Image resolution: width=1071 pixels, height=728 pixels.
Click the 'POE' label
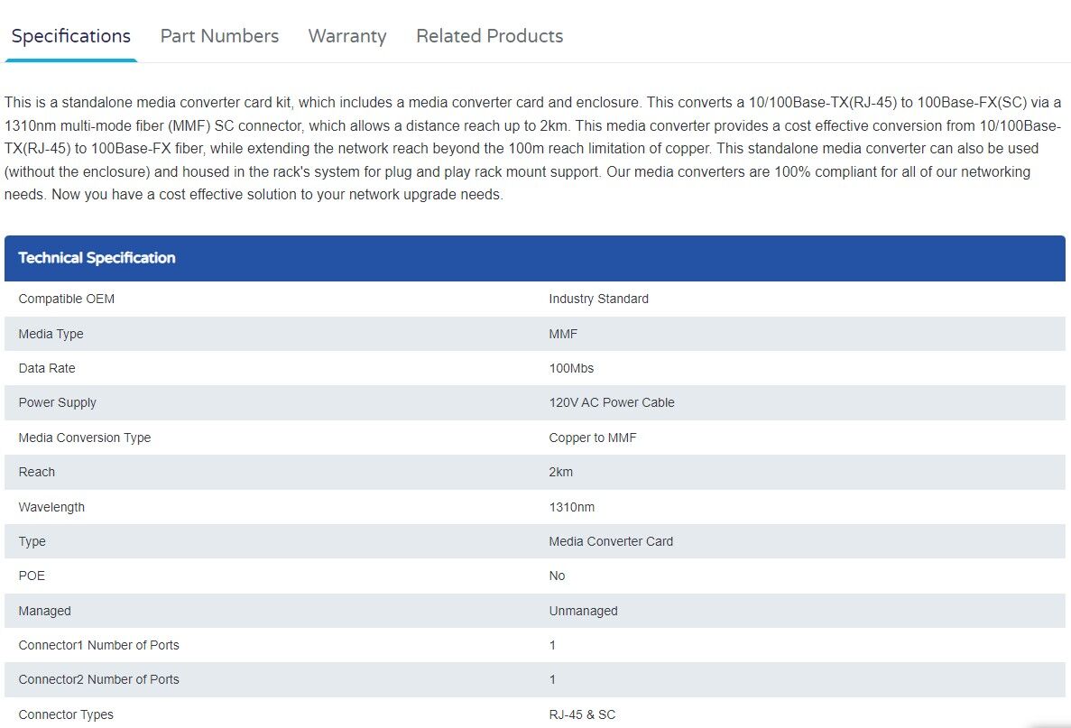point(32,576)
